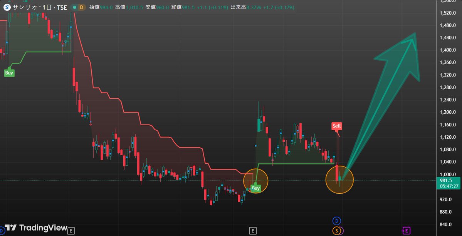Open the middle gray E earnings marker
Viewport: 462px width, 236px height.
pos(252,231)
